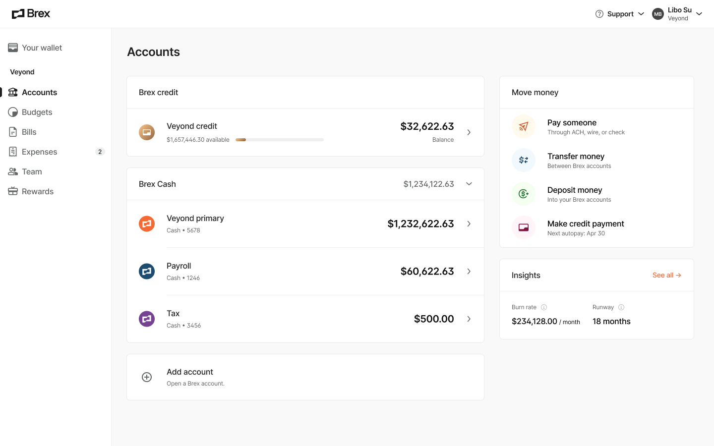Image resolution: width=714 pixels, height=446 pixels.
Task: Open Payroll account details arrow
Action: tap(469, 272)
